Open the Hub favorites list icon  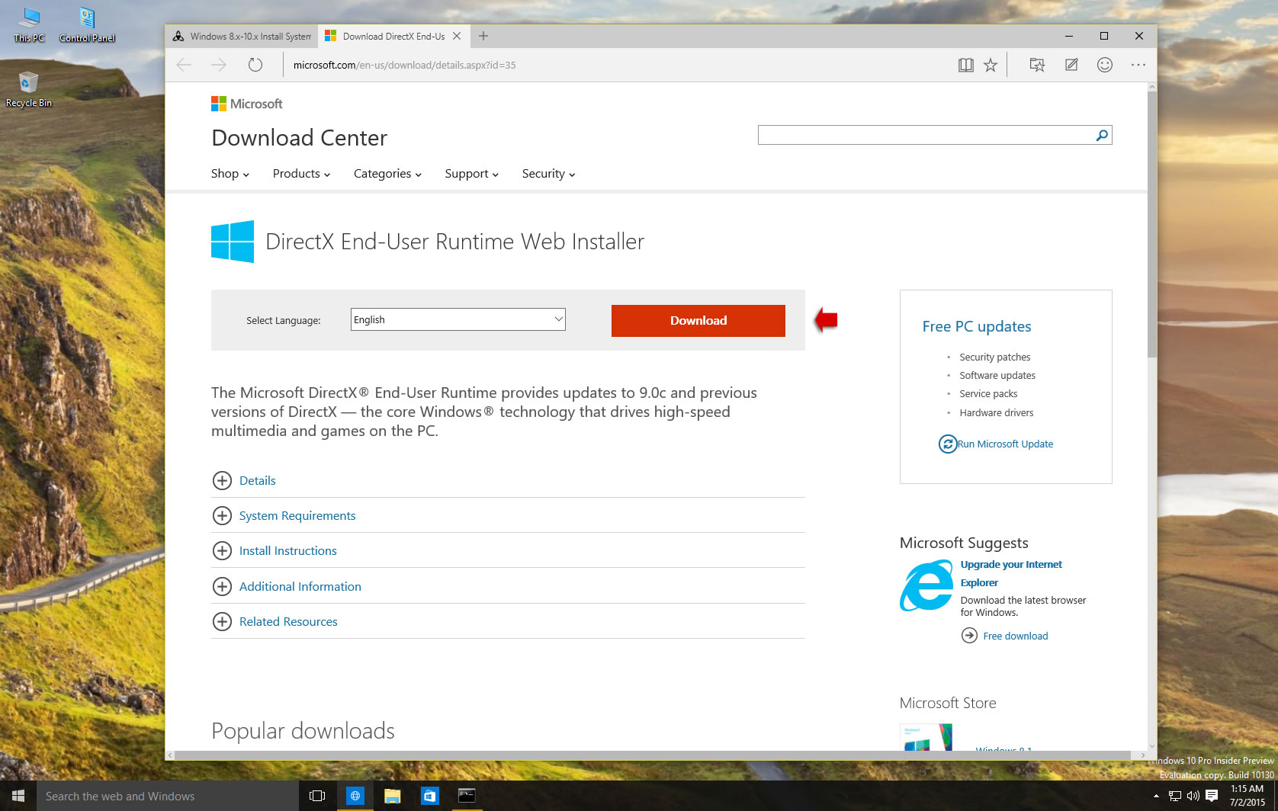1036,65
